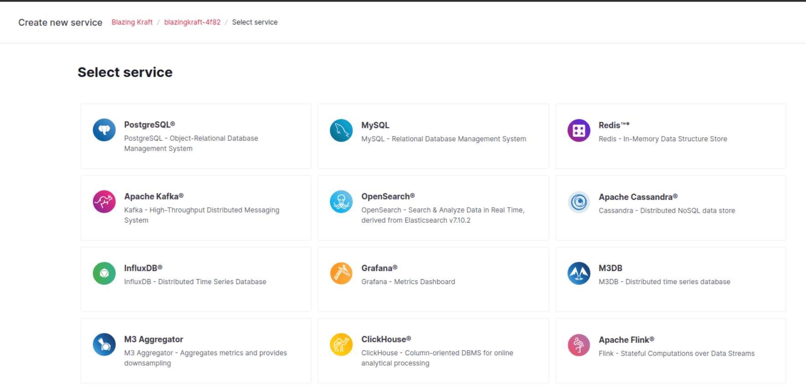Image resolution: width=806 pixels, height=388 pixels.
Task: Click the Redis purple dice icon
Action: coord(579,131)
